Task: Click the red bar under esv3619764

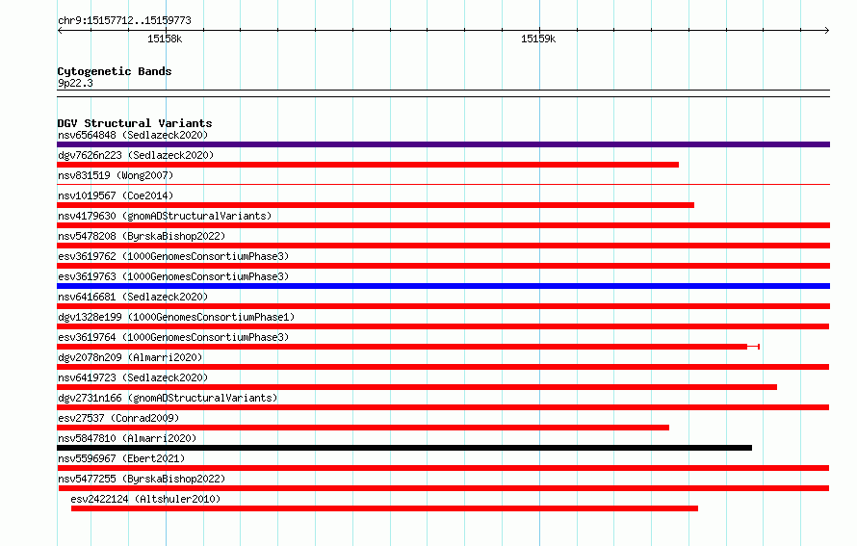Action: pos(408,347)
